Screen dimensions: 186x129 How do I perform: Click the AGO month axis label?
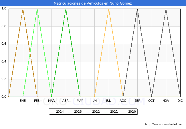click(123, 101)
